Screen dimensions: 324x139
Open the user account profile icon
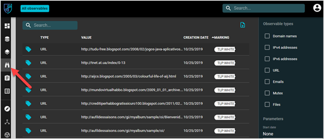(x=317, y=8)
